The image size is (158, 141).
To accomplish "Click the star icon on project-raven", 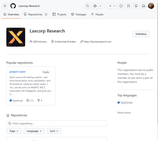I will click(28, 100).
